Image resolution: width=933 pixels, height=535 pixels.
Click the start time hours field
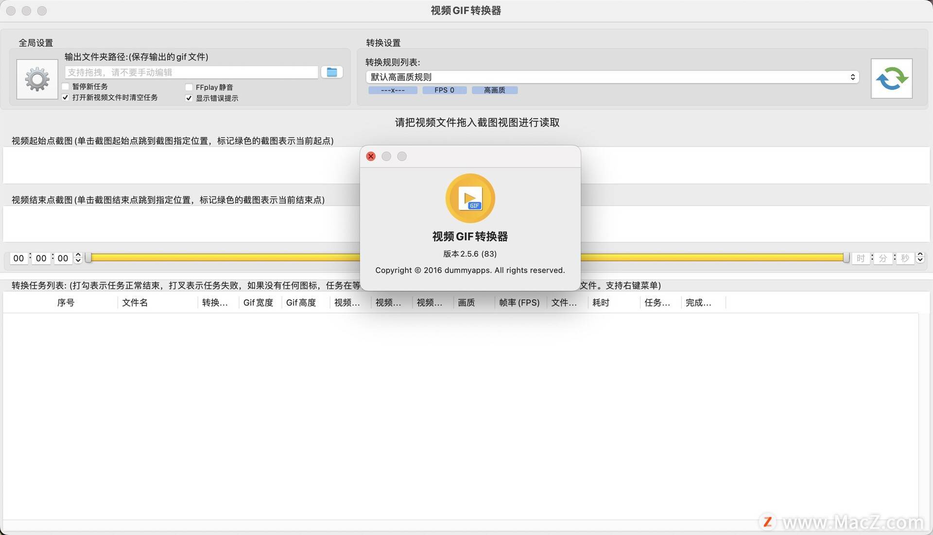(x=18, y=258)
